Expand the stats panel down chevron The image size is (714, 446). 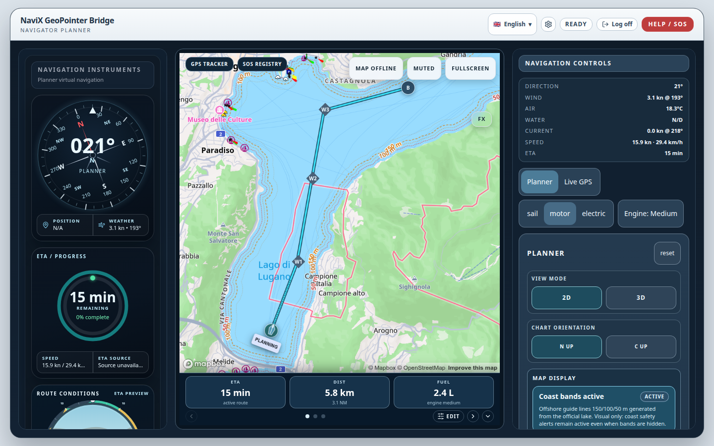point(488,416)
